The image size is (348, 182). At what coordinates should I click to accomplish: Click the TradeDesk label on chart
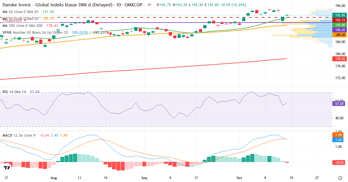point(14,20)
